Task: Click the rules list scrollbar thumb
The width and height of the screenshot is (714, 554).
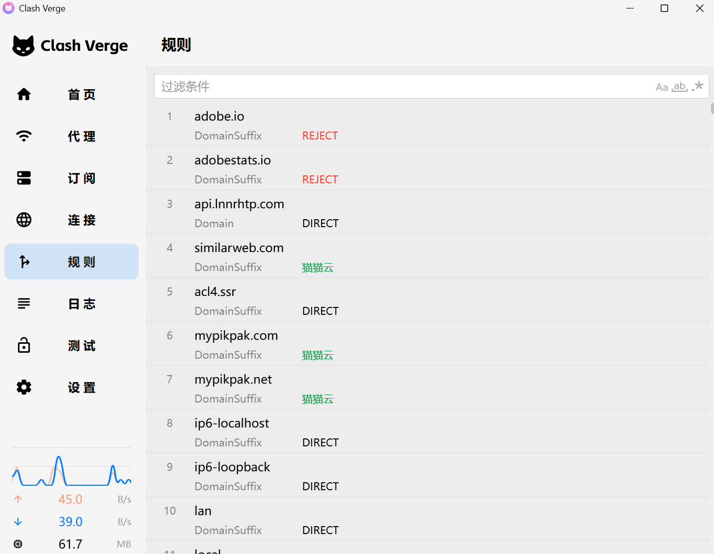Action: point(712,108)
